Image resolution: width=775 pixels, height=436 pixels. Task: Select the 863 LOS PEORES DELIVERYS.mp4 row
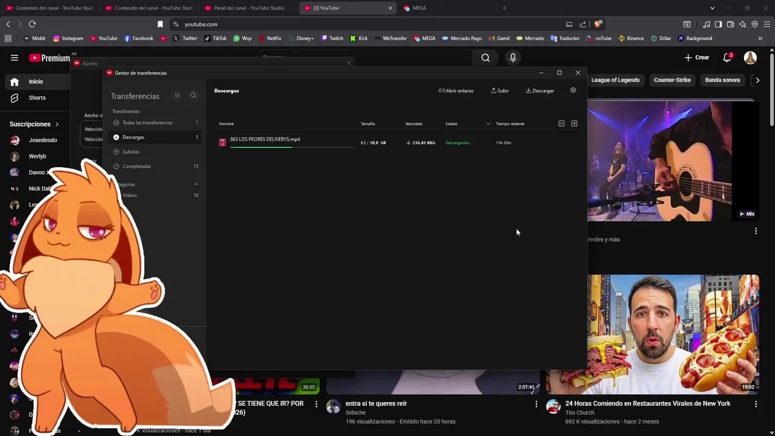pos(398,142)
